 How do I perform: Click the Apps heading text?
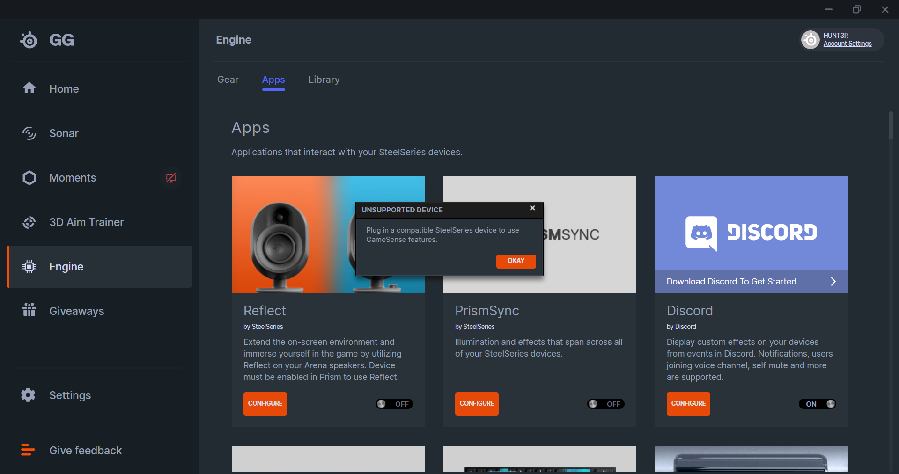[251, 128]
